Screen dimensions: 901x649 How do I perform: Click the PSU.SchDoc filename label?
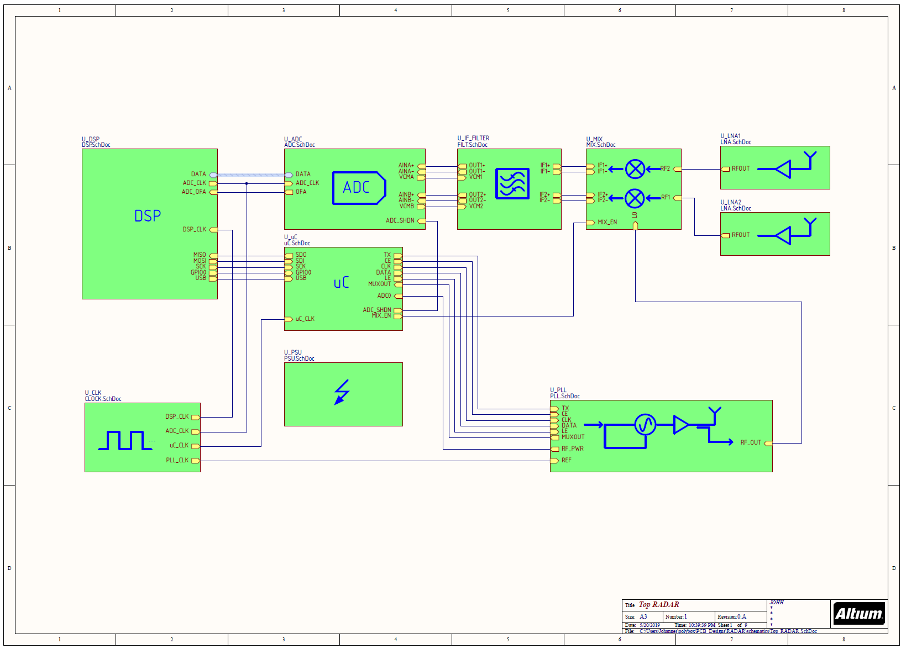[x=299, y=358]
